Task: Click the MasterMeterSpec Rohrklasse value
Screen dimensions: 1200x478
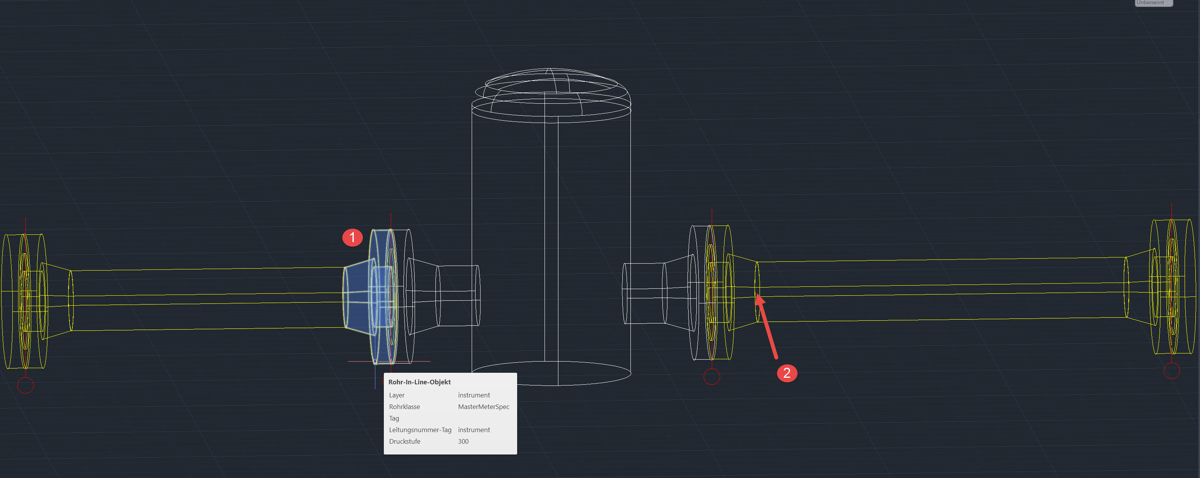Action: coord(484,407)
